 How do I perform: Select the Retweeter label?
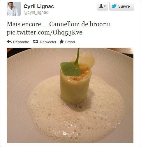point(48,42)
